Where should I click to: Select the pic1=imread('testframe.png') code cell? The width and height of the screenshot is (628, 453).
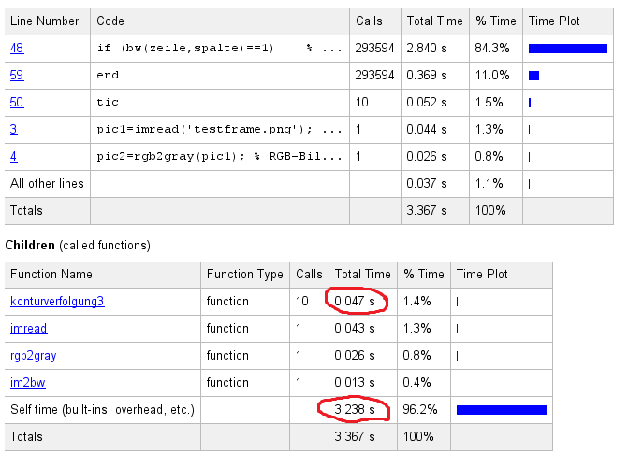pos(219,129)
